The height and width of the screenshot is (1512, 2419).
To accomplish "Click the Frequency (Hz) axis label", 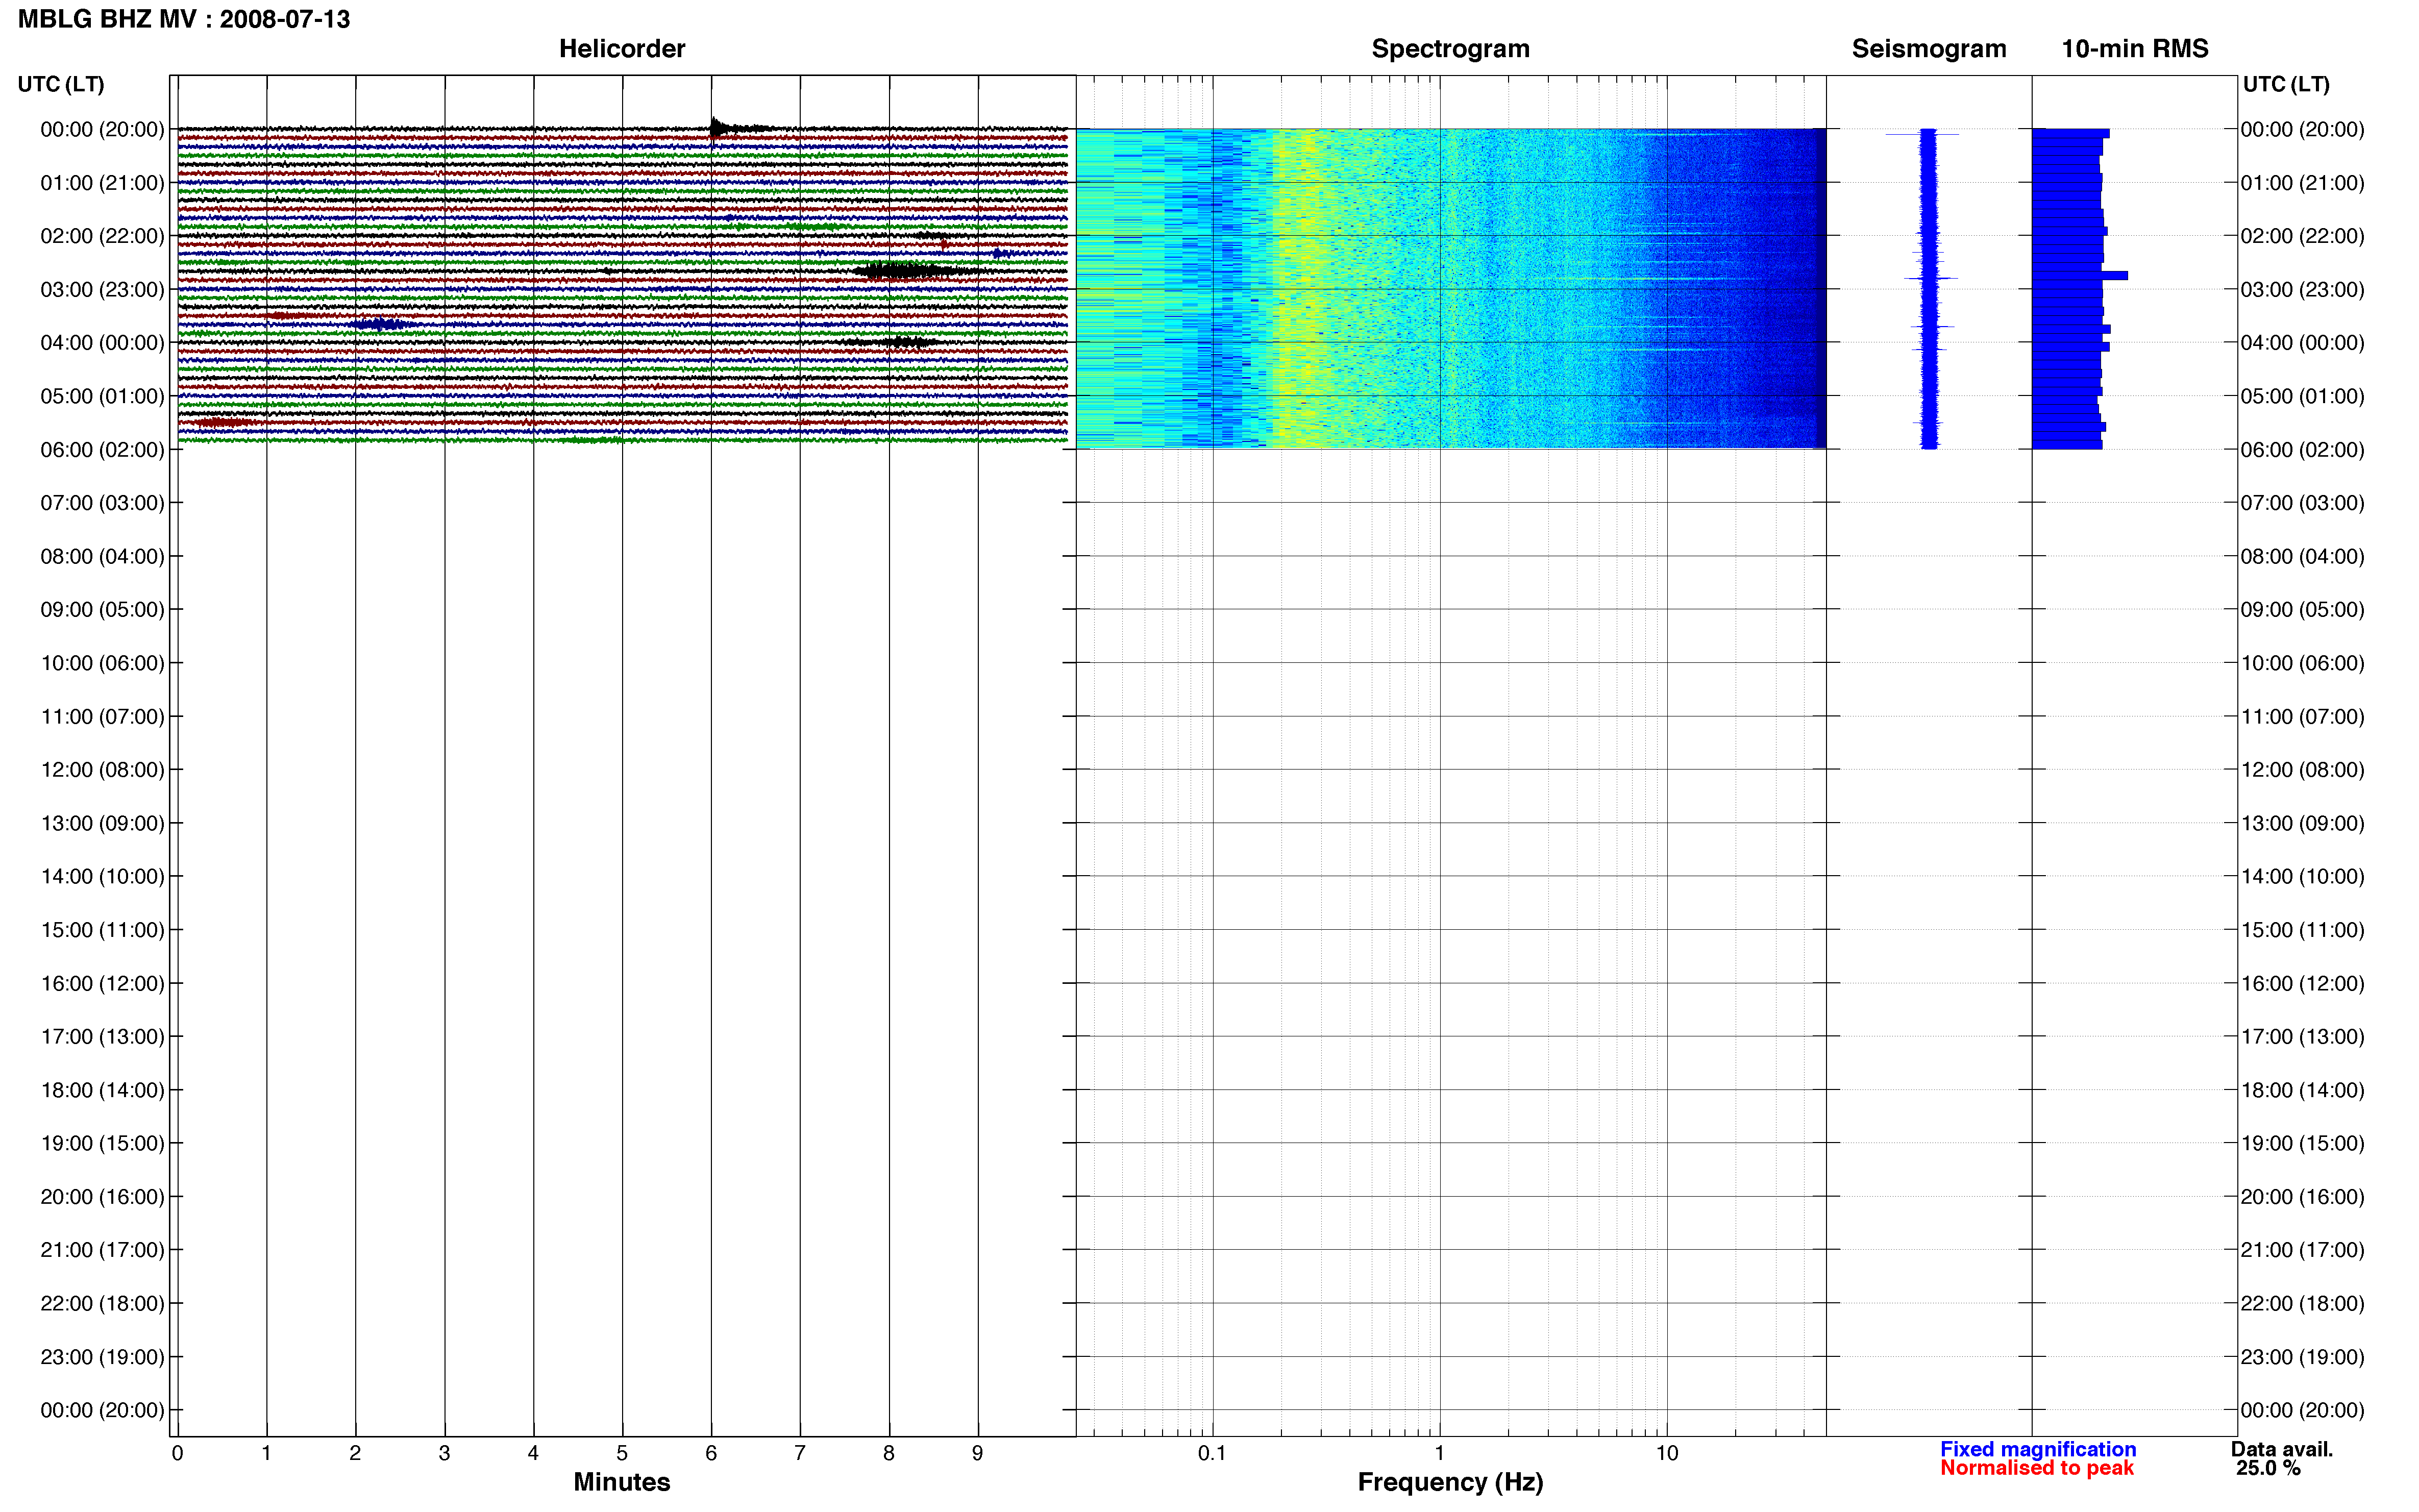I will (1450, 1482).
